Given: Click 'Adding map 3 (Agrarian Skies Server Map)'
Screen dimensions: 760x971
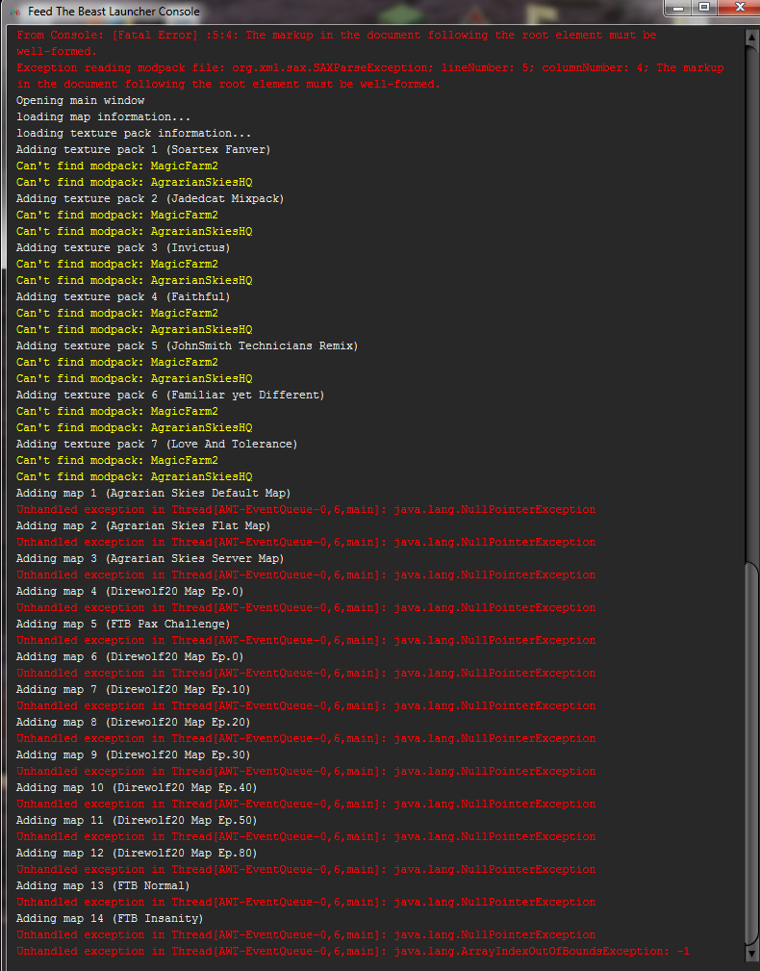Looking at the screenshot, I should pos(150,558).
